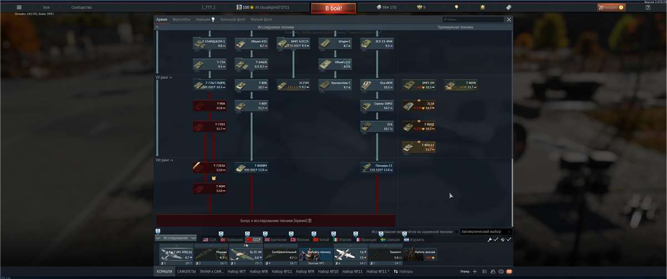Select premium Т-80УК card

(460, 85)
